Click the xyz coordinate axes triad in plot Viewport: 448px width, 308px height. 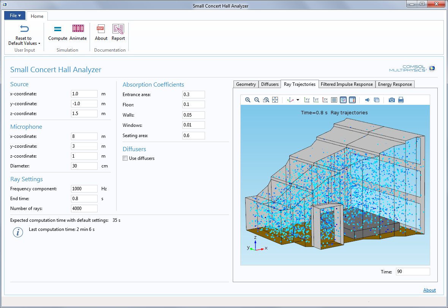pyautogui.click(x=257, y=244)
